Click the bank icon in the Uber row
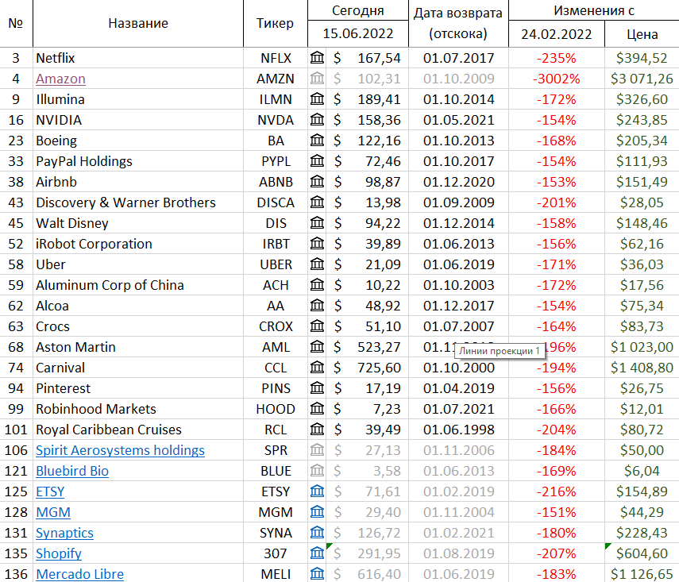The width and height of the screenshot is (679, 582). [317, 264]
